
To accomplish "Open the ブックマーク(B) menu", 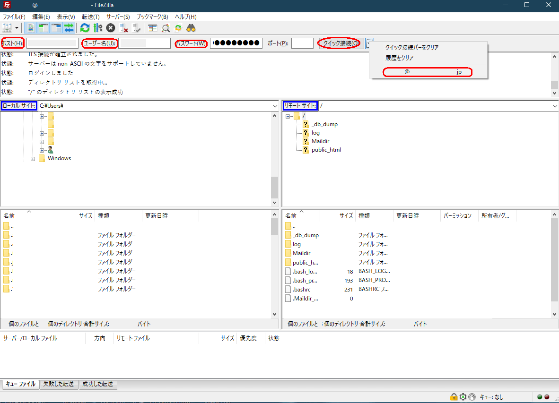I will click(152, 17).
